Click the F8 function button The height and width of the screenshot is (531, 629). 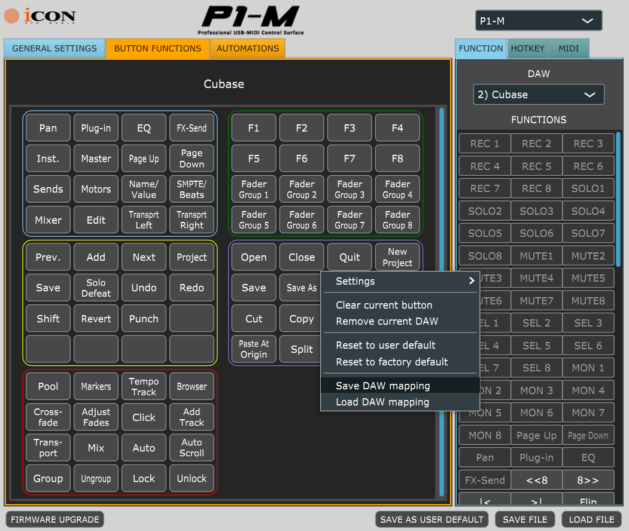397,158
